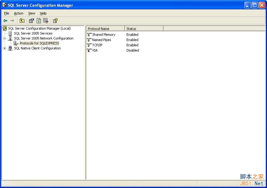Open the Help menu
This screenshot has width=267, height=188.
click(x=43, y=13)
